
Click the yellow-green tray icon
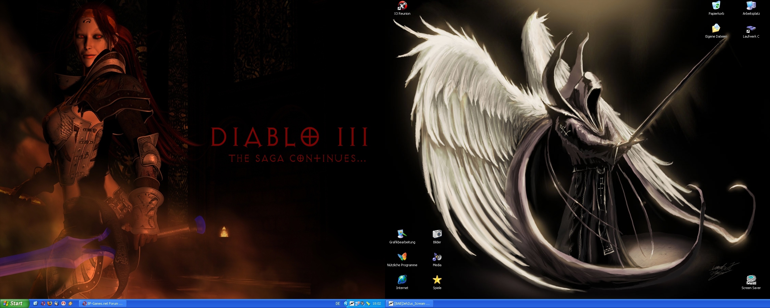[x=368, y=303]
